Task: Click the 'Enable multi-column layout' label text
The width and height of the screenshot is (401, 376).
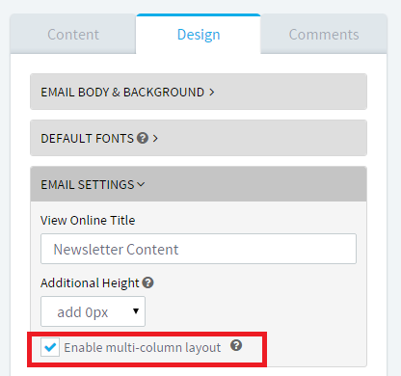Action: [x=143, y=347]
